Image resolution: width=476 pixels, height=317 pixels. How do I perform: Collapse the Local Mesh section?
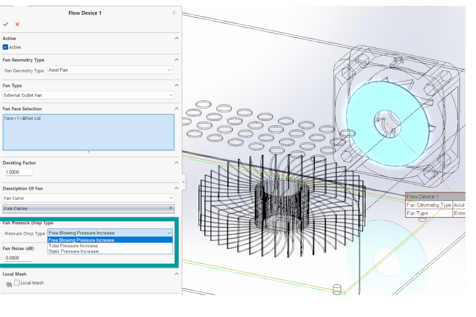177,273
